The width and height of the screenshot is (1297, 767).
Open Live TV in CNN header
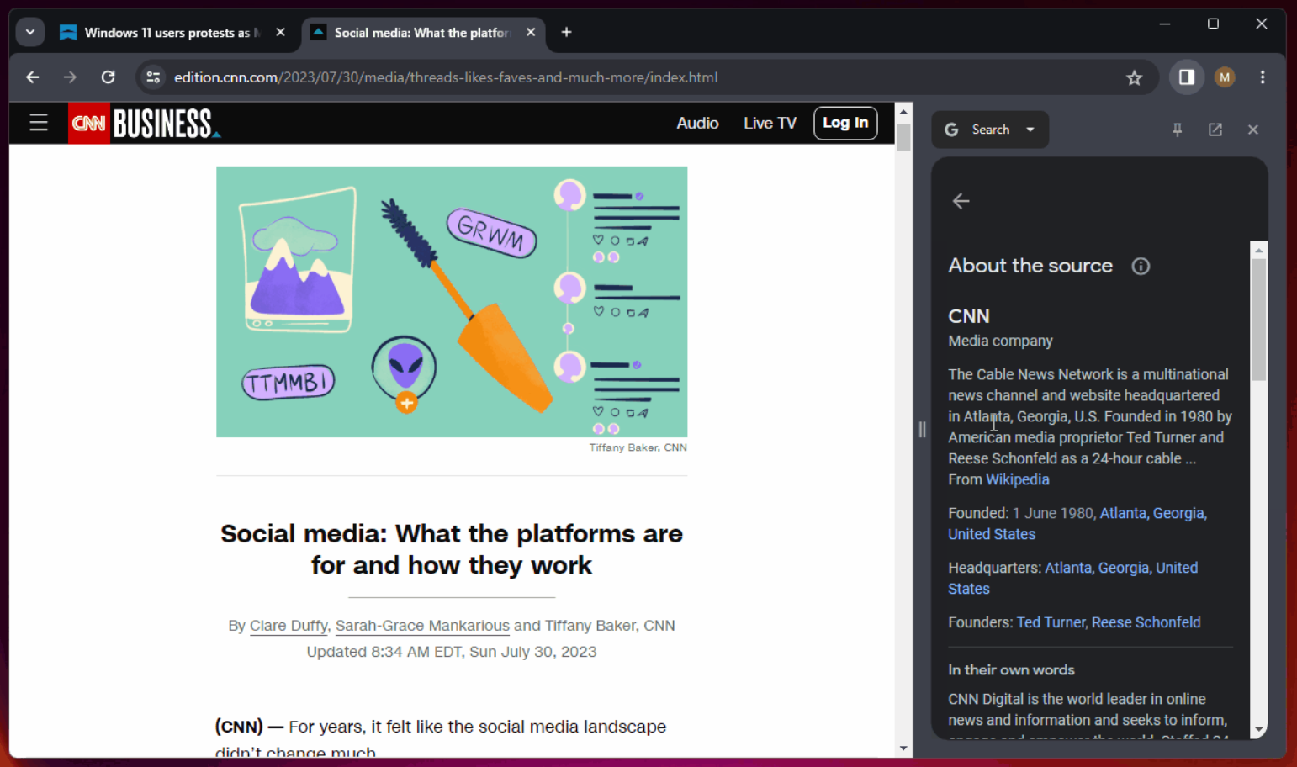click(x=770, y=123)
